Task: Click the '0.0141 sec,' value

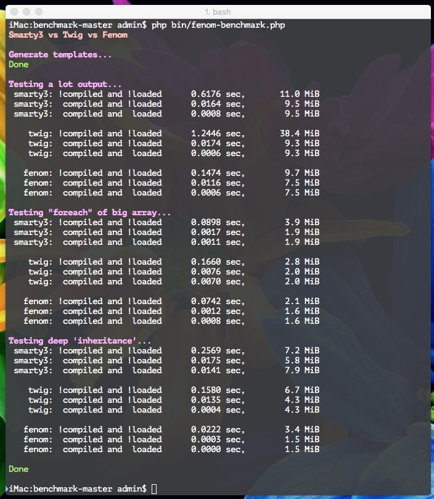Action: 218,371
